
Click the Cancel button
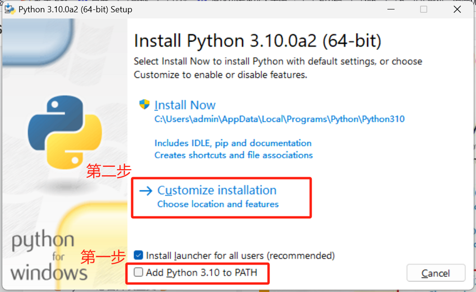coord(435,273)
